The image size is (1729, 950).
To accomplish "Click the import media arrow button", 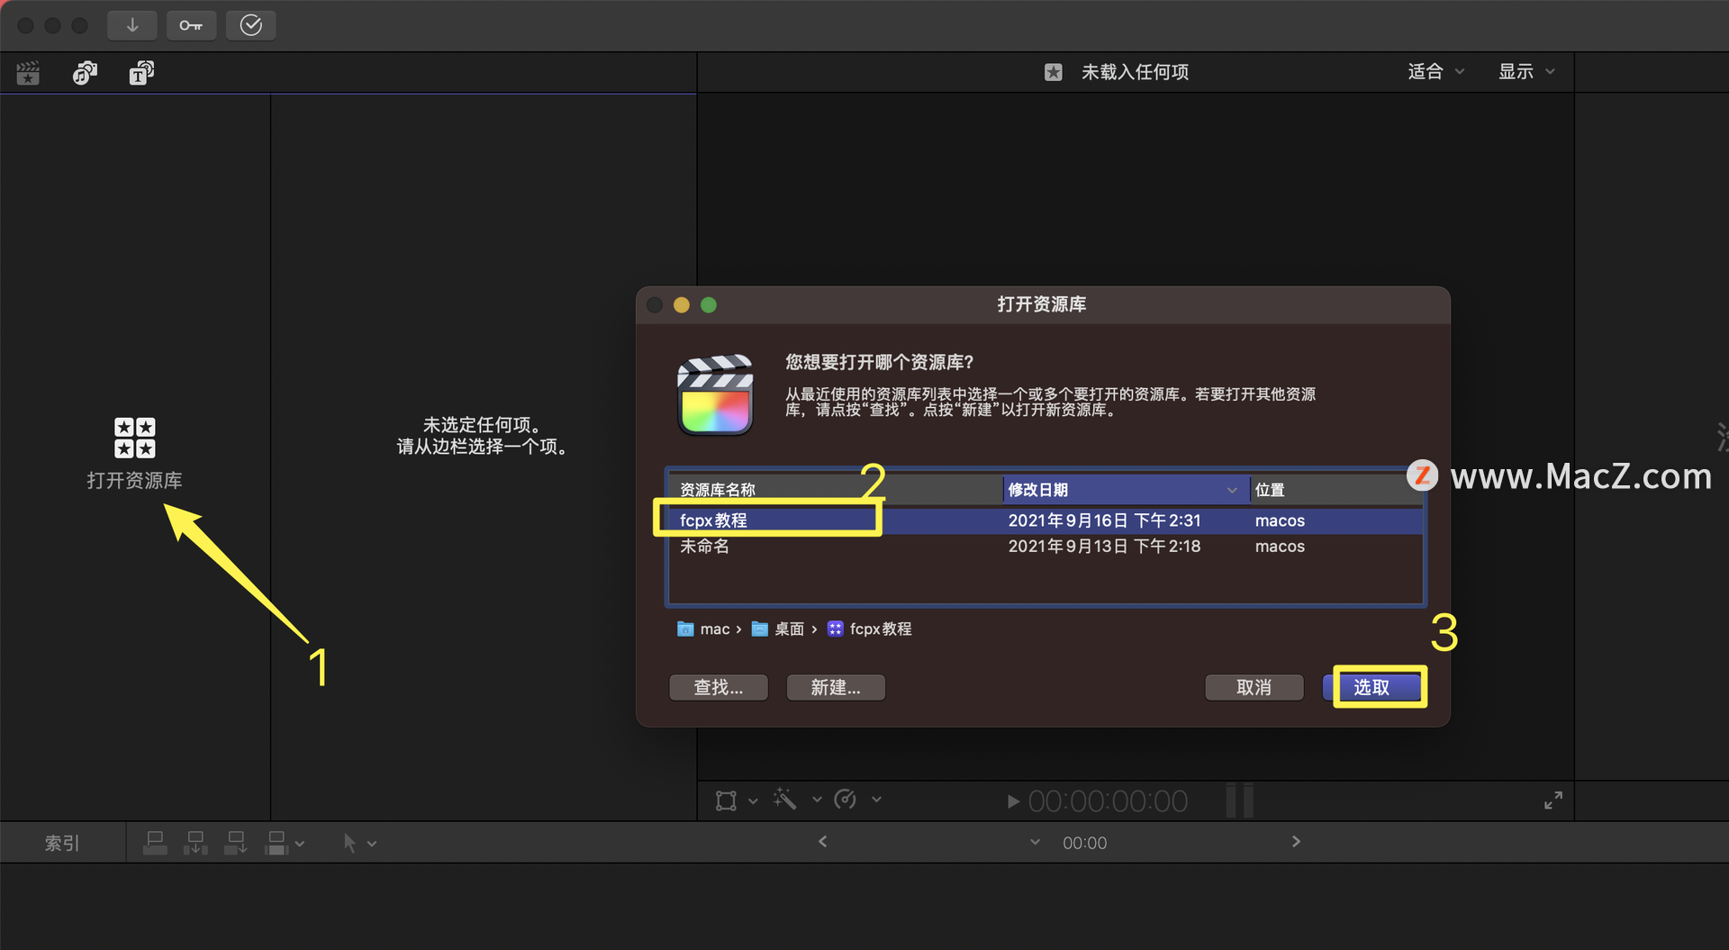I will click(x=132, y=25).
